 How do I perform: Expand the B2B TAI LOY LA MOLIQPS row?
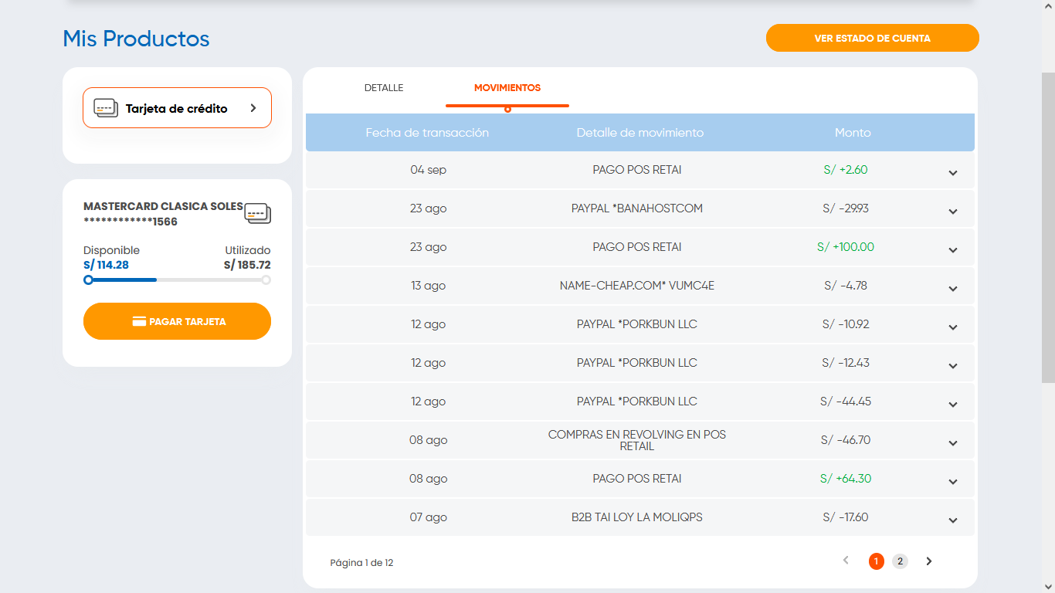click(953, 520)
